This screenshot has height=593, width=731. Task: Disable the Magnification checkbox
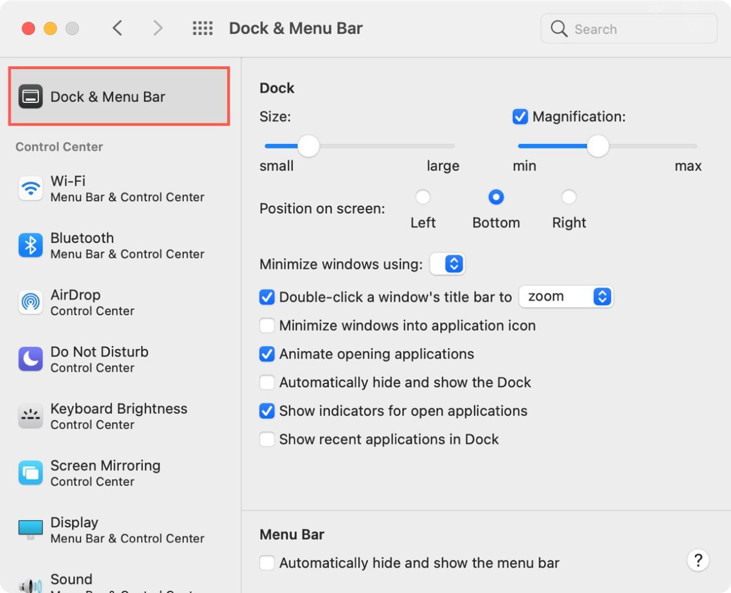(x=520, y=117)
